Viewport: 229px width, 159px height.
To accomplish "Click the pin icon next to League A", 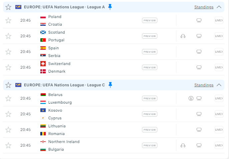I will 110,7.
